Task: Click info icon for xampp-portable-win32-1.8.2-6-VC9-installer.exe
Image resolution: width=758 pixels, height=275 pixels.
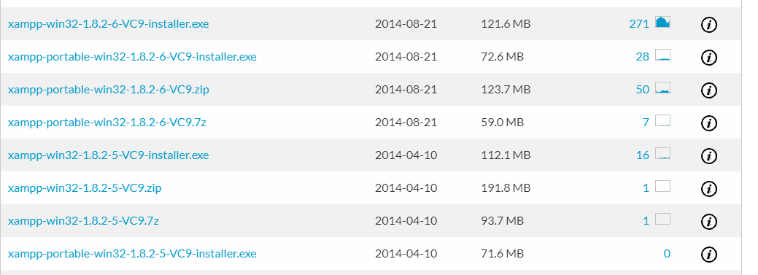Action: click(x=708, y=58)
